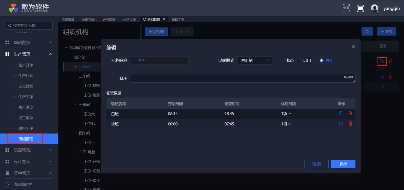Click the fullscreen 全屏 icon in header
The width and height of the screenshot is (404, 190).
coord(346,8)
